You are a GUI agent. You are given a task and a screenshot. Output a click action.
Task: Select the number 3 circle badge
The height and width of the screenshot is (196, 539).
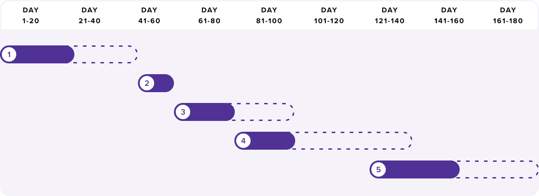coord(183,112)
